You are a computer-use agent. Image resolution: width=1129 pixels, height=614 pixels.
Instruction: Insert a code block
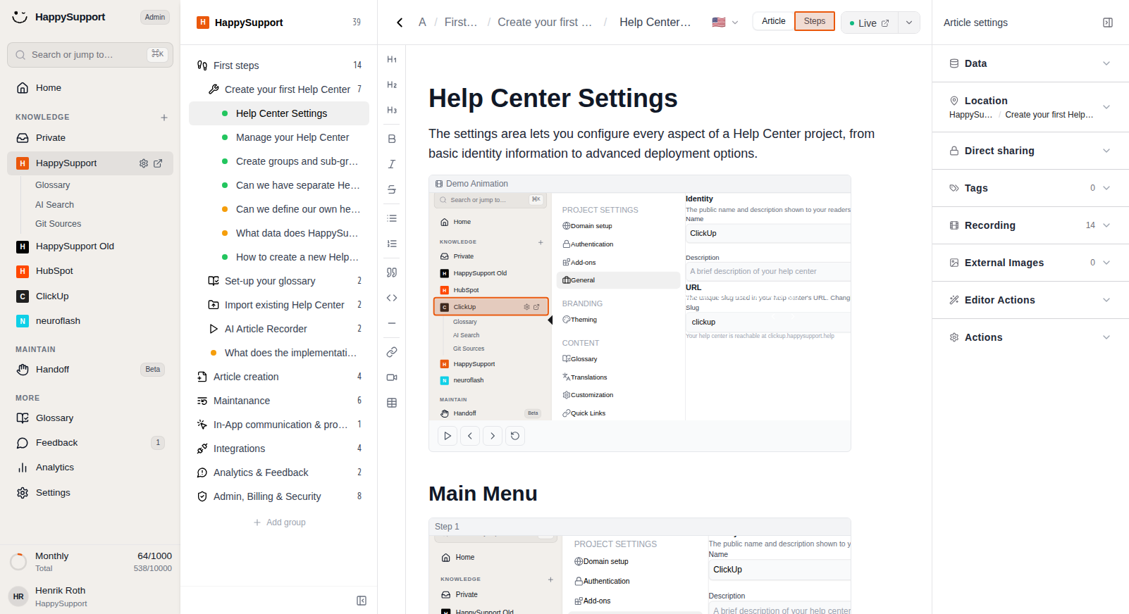(392, 298)
